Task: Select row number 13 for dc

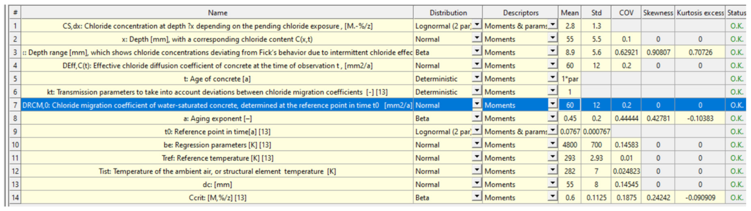Action: coord(15,184)
